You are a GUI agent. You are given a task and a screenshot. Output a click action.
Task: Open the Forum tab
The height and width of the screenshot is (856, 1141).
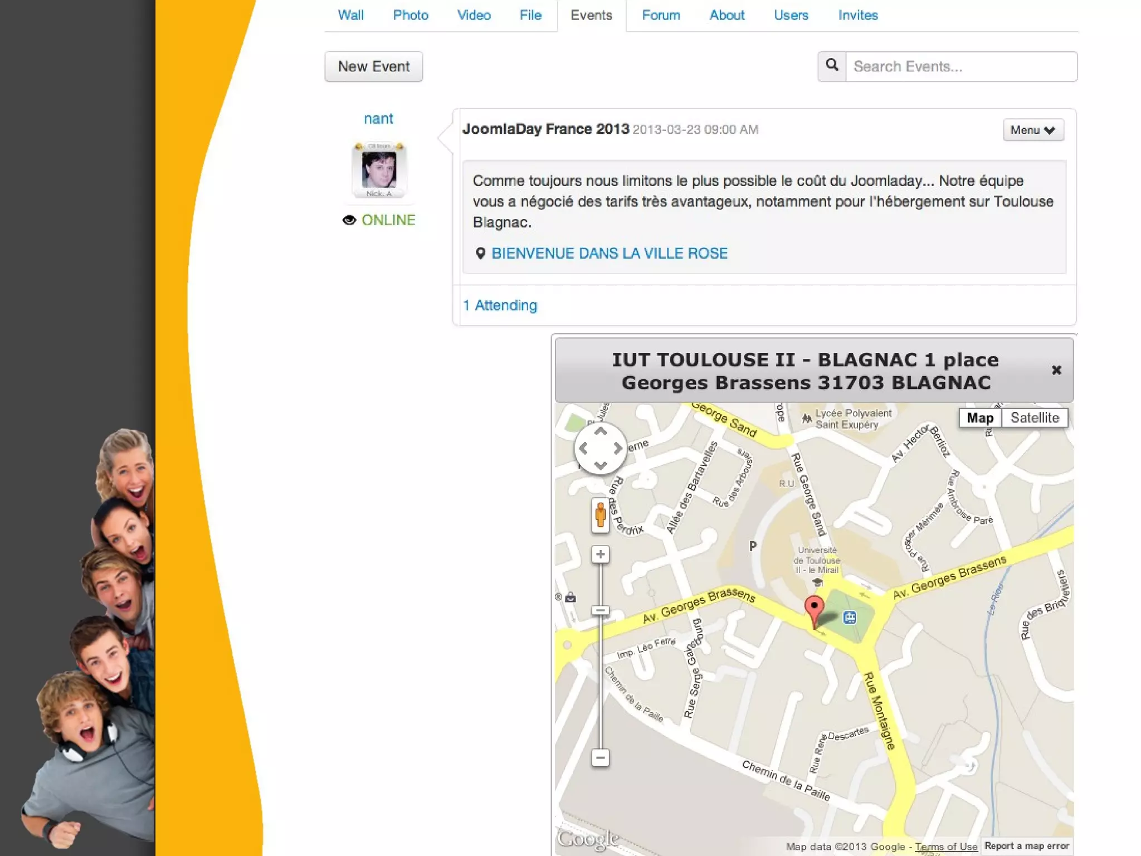(x=661, y=15)
